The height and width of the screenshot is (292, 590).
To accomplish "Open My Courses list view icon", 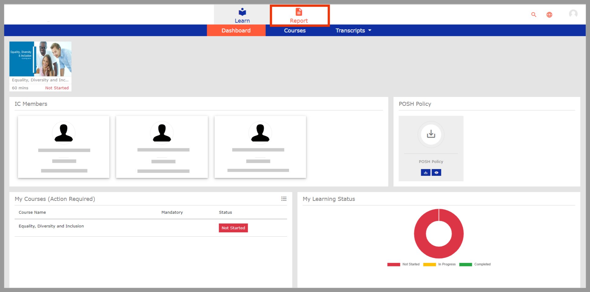I will point(284,199).
